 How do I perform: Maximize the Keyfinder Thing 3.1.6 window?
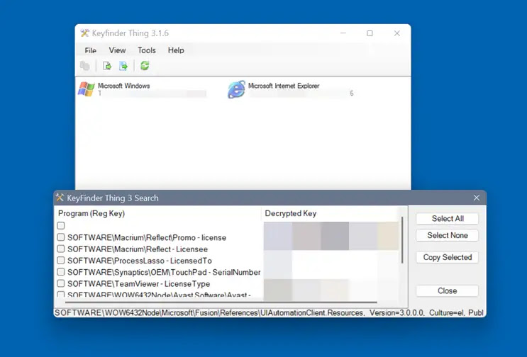point(370,33)
